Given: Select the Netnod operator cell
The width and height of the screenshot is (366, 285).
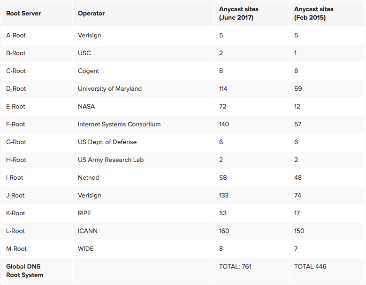Looking at the screenshot, I should coord(89,177).
